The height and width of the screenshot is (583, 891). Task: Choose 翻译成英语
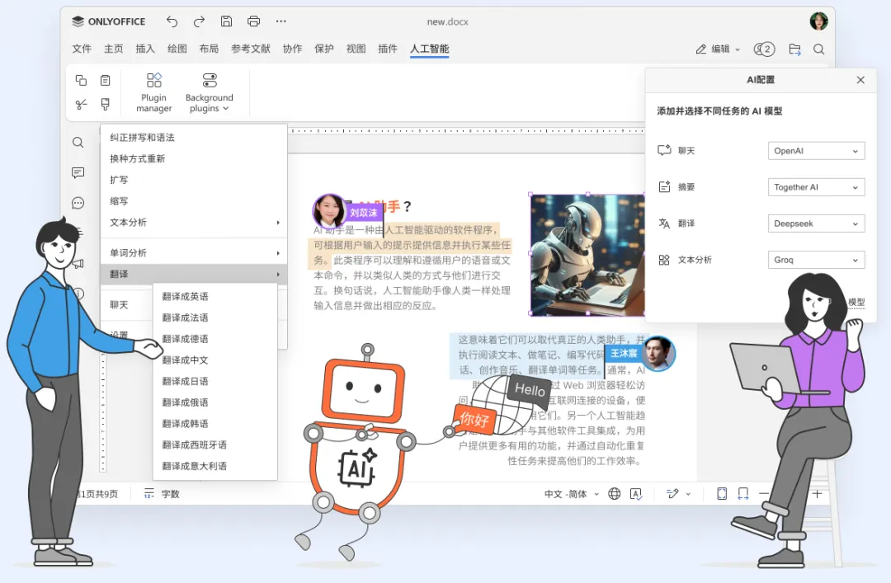tap(215, 297)
